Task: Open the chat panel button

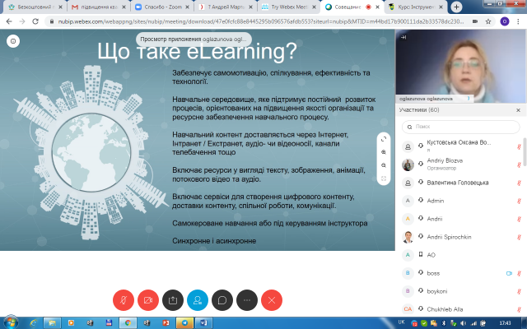Action: tap(222, 300)
